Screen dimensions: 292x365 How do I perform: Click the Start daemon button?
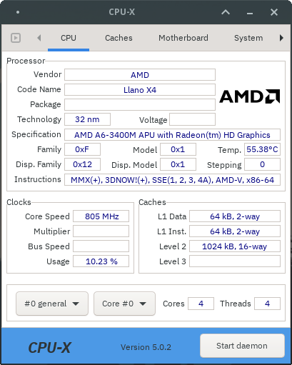242,346
